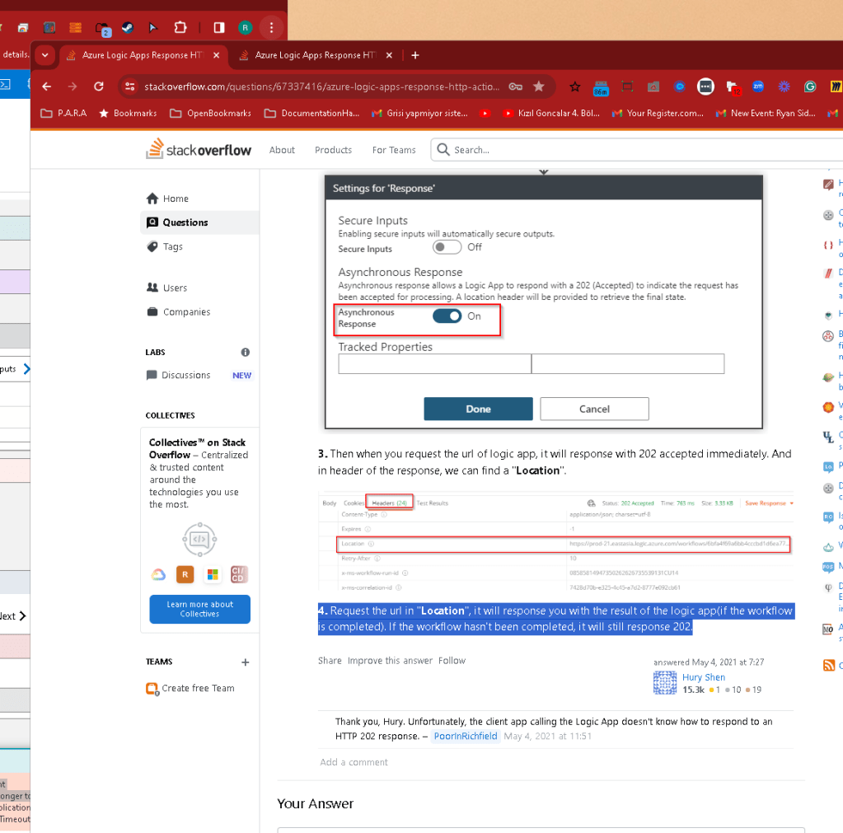
Task: Click Improve this answer link
Action: click(390, 661)
